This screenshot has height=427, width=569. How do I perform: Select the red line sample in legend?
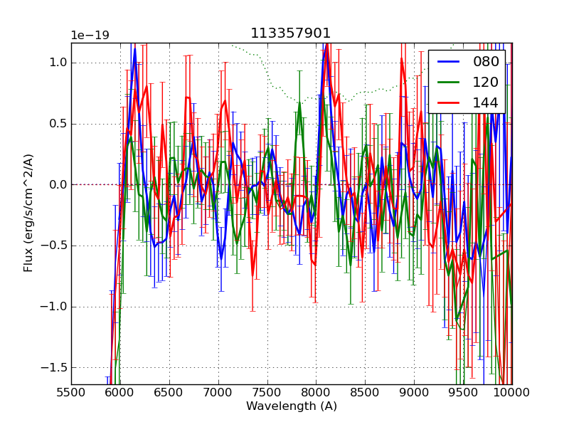tap(450, 103)
